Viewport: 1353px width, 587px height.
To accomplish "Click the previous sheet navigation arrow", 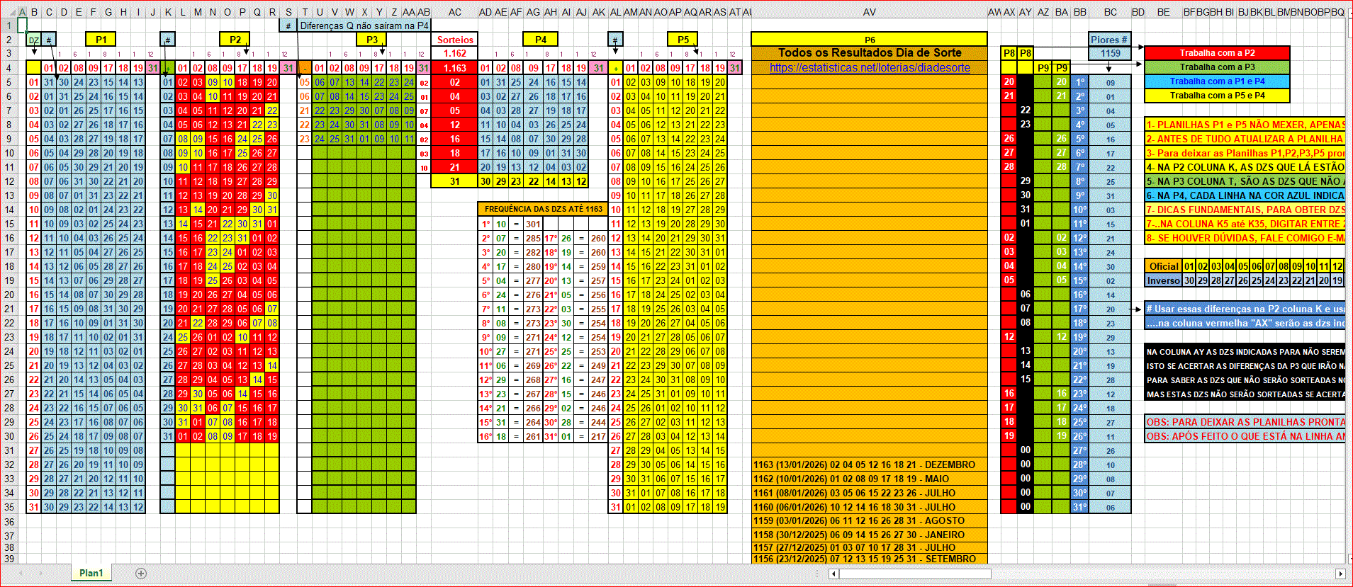I will tap(21, 574).
